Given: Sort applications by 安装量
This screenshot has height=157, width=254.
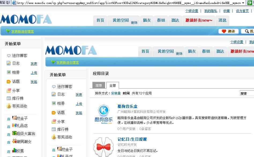Looking at the screenshot, I should tap(116, 93).
